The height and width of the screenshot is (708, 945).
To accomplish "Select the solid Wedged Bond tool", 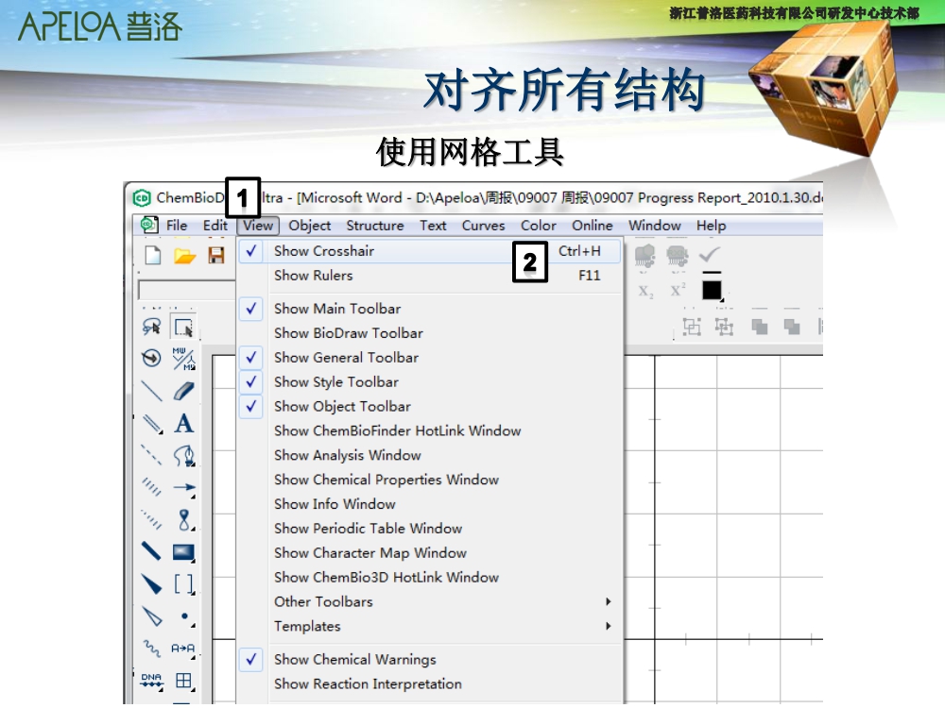I will pos(151,584).
